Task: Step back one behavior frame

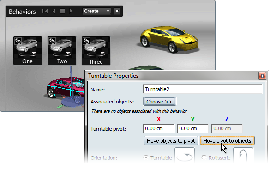Action: coord(54,12)
